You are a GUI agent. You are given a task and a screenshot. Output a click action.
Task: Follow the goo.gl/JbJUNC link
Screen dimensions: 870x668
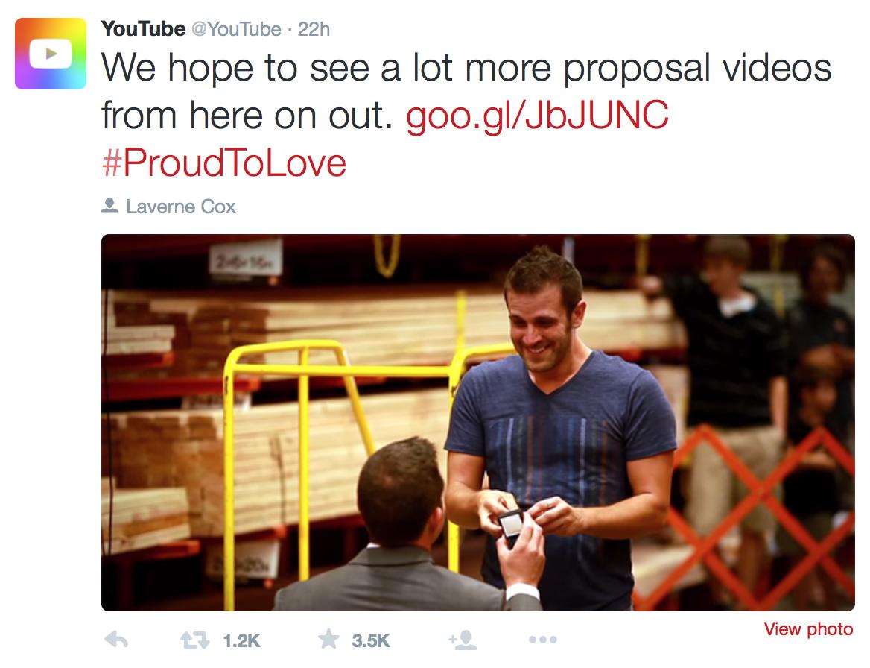tap(537, 116)
